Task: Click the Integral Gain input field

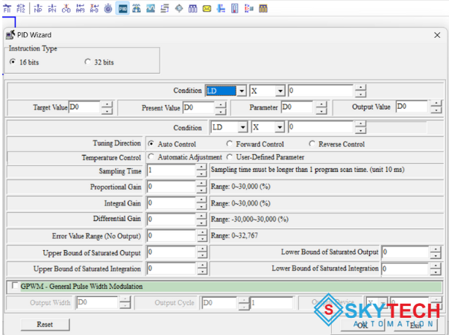Action: pyautogui.click(x=172, y=203)
